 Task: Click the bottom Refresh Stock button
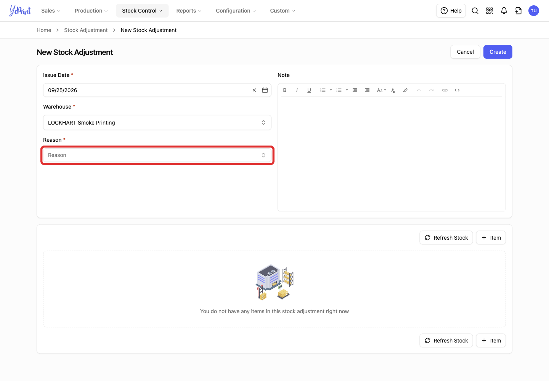tap(446, 341)
